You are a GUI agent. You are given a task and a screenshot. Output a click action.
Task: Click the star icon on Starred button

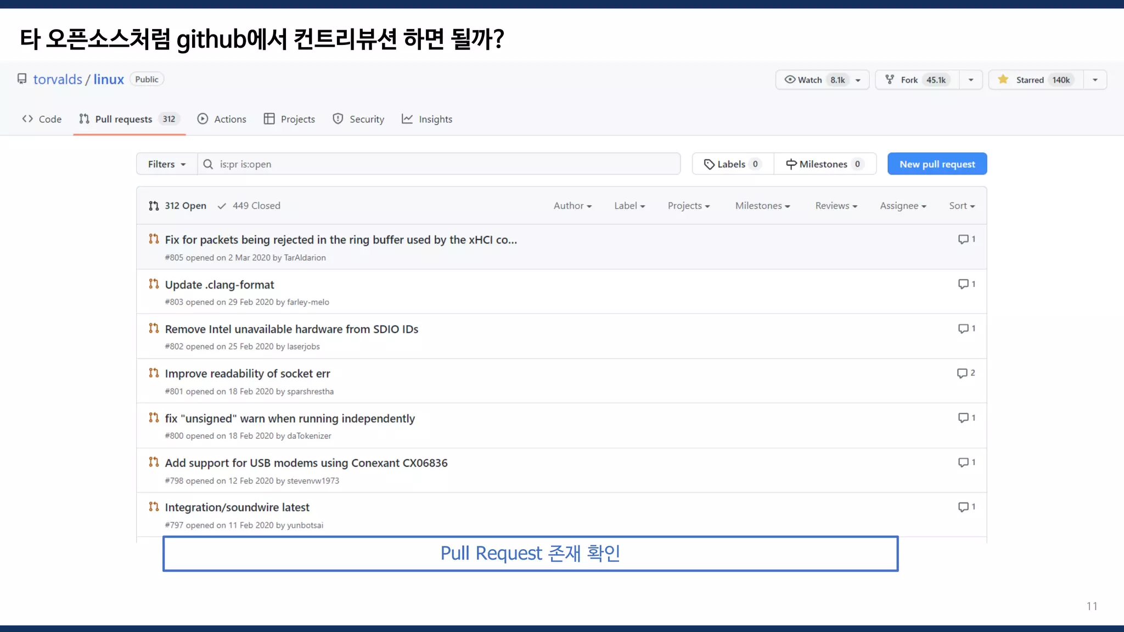(x=1003, y=80)
